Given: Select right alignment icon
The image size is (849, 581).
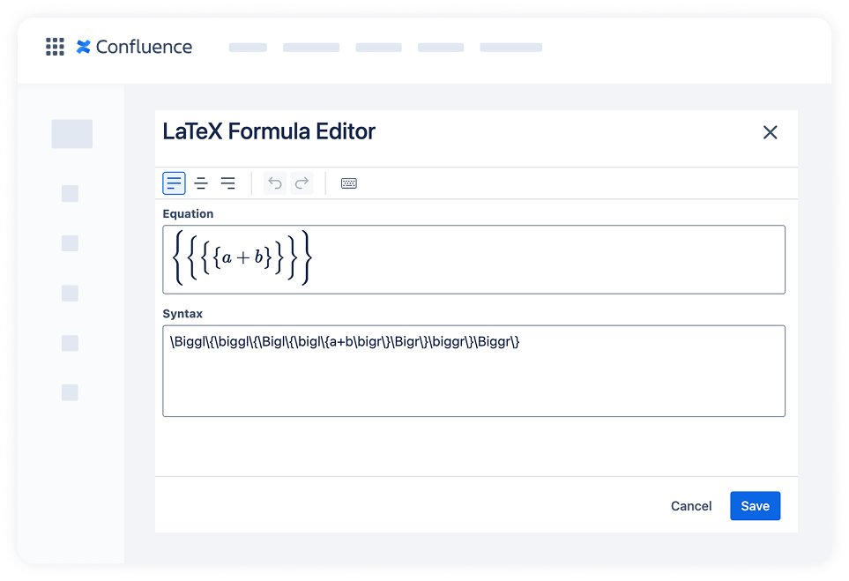Looking at the screenshot, I should click(x=228, y=183).
